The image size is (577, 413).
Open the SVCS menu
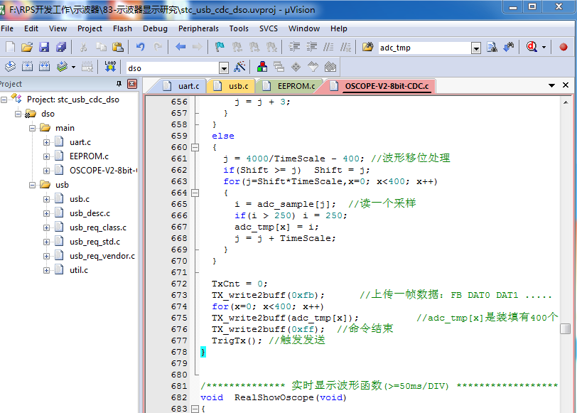click(x=269, y=28)
